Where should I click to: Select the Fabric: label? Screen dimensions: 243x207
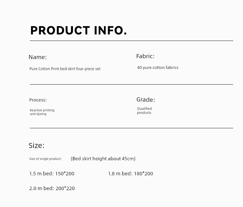tap(145, 56)
